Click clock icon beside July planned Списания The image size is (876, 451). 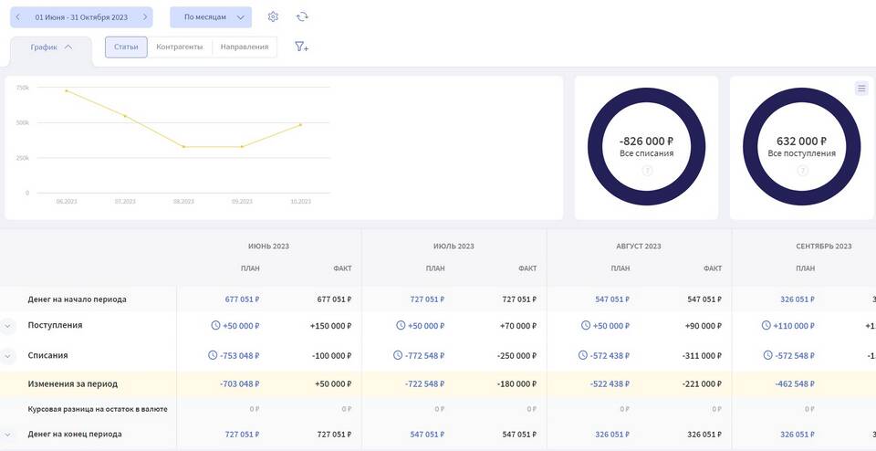398,355
